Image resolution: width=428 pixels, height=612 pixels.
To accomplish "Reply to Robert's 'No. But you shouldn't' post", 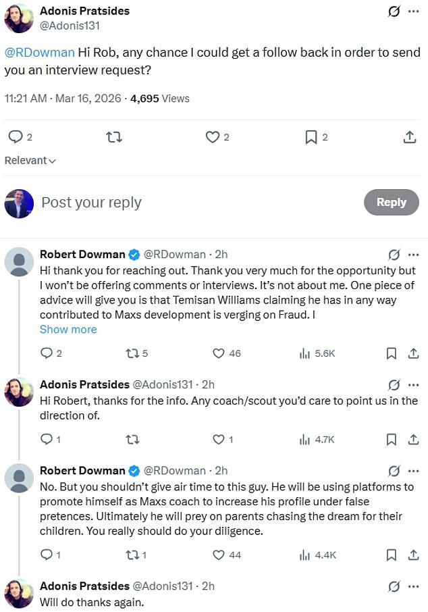I will click(46, 555).
